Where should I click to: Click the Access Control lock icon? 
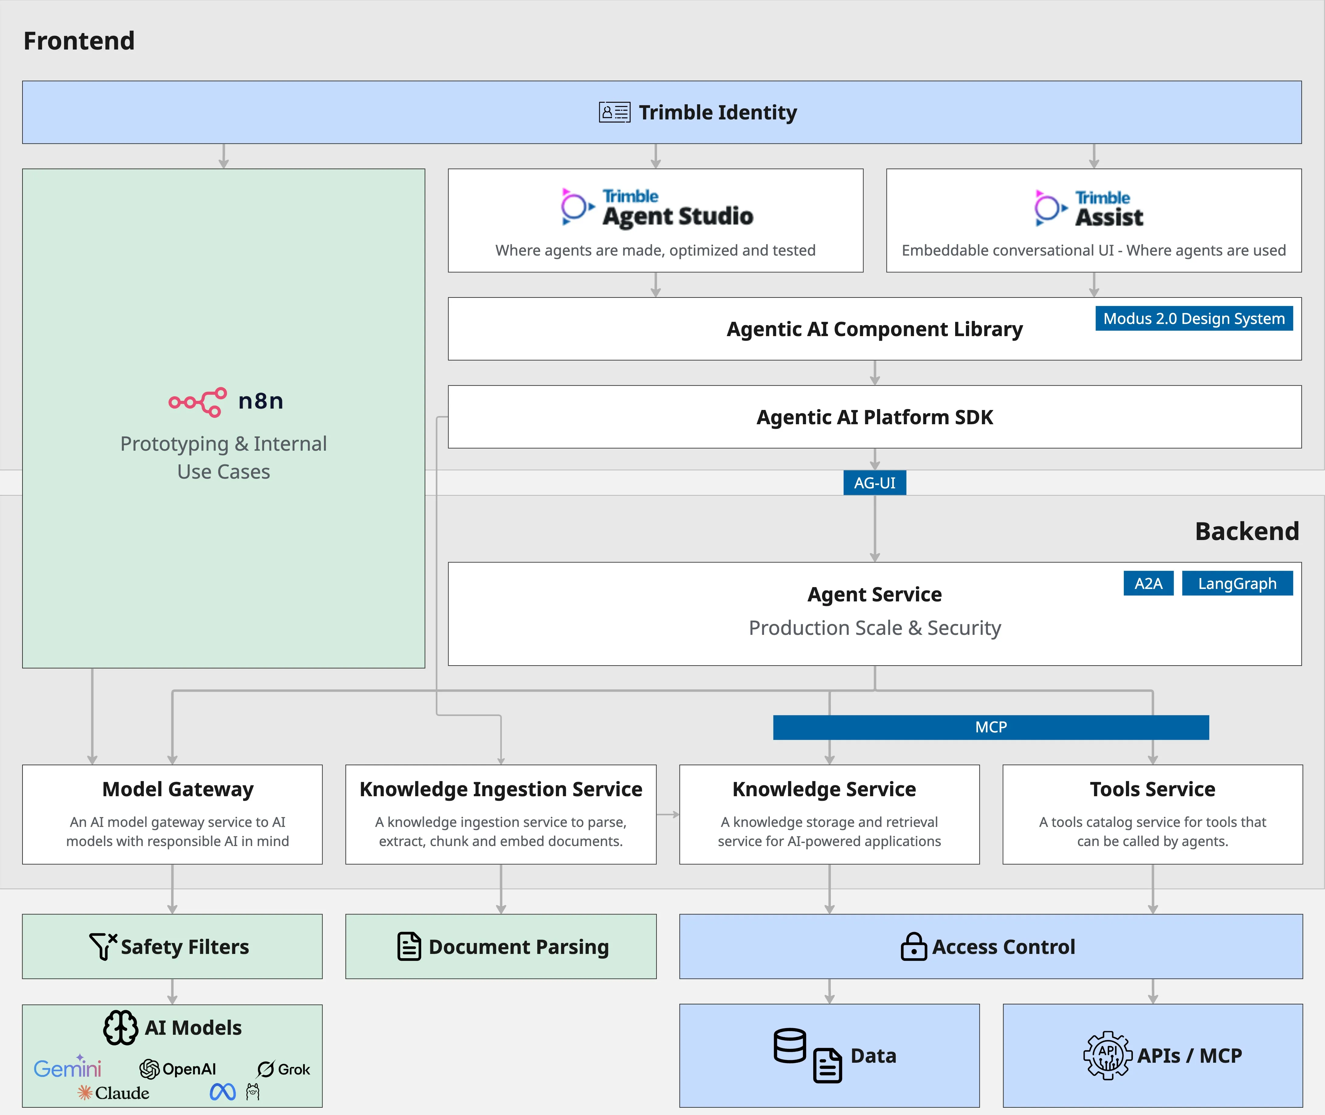(x=914, y=946)
